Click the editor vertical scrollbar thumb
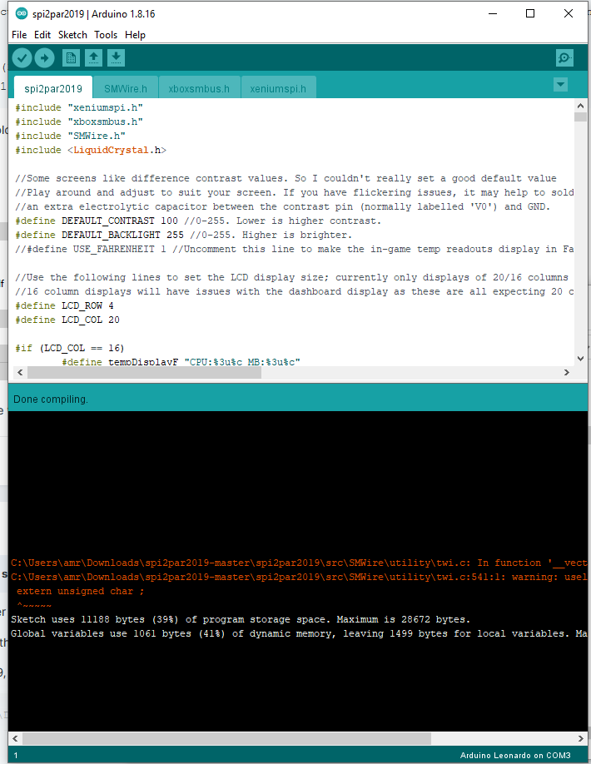 (x=580, y=117)
